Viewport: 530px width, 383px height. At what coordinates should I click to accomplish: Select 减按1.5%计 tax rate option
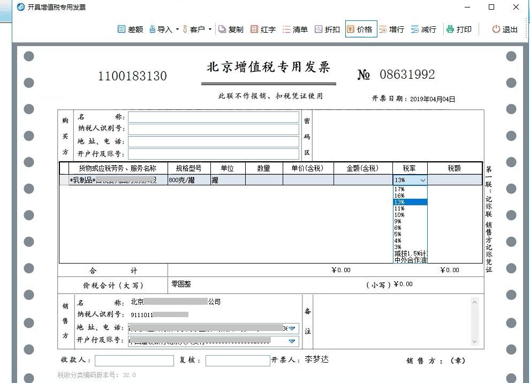(410, 253)
